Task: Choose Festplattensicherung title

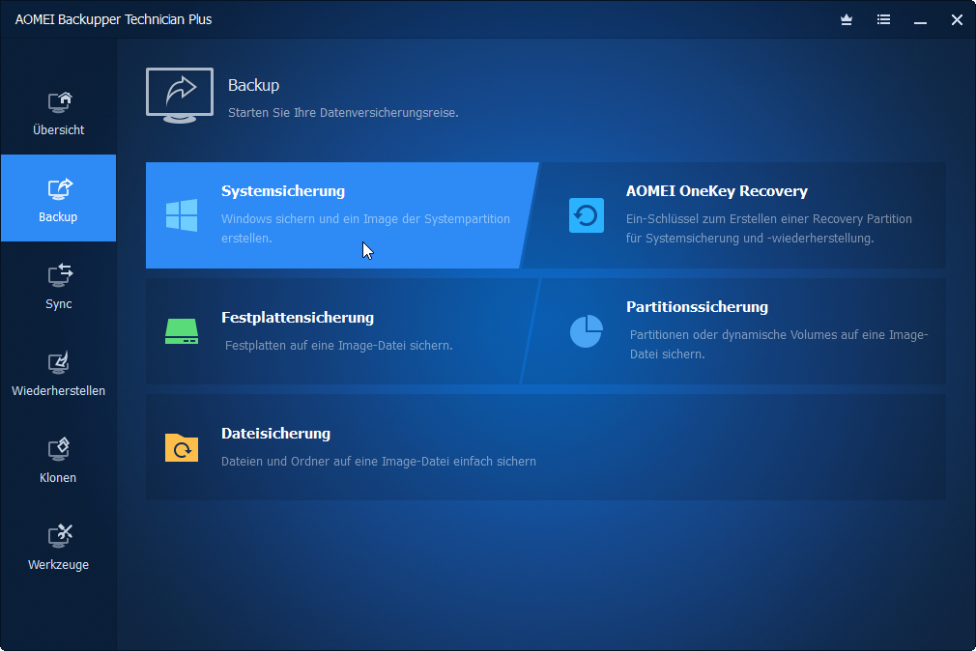Action: (298, 318)
